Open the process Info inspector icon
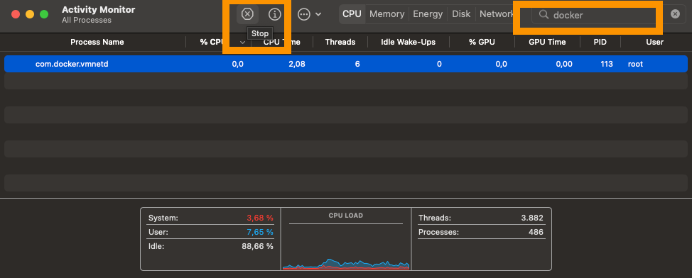This screenshot has width=692, height=278. click(274, 14)
